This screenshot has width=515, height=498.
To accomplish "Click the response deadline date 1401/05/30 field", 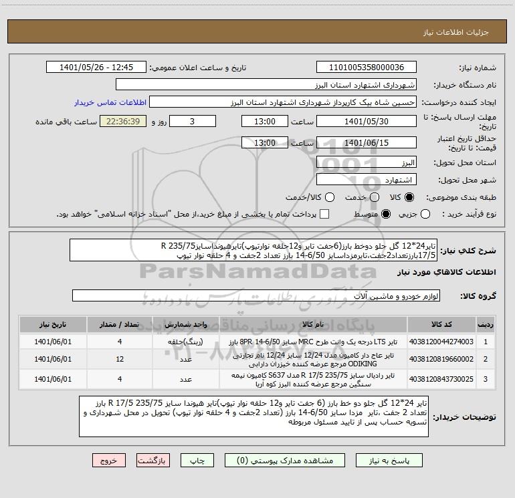I will click(x=367, y=122).
